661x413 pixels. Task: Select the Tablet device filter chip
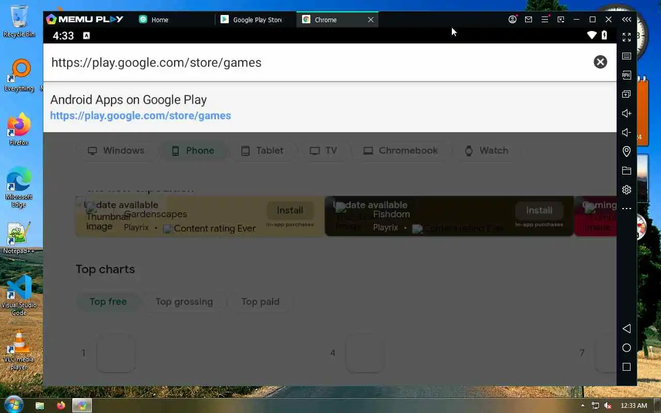click(x=263, y=150)
